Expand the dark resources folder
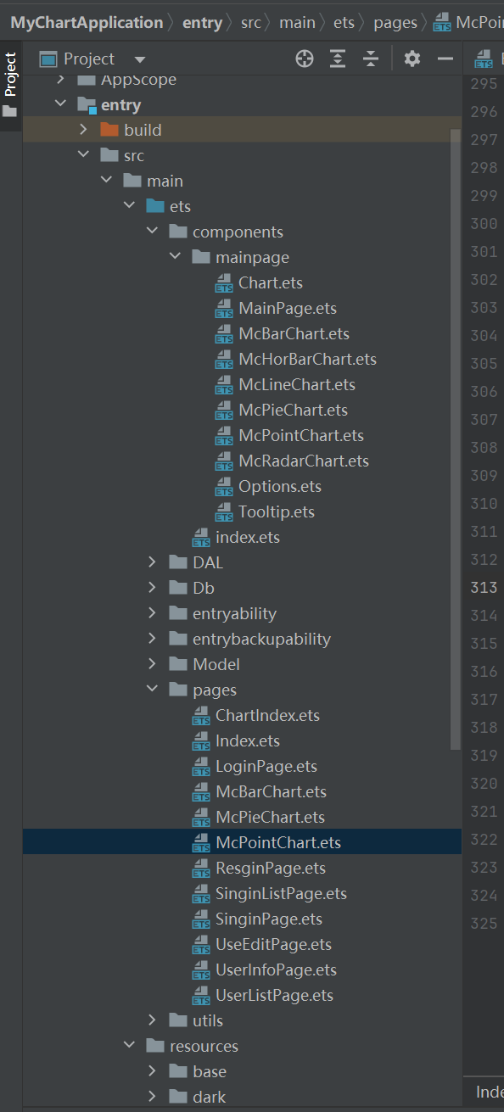The width and height of the screenshot is (504, 1112). tap(151, 1097)
